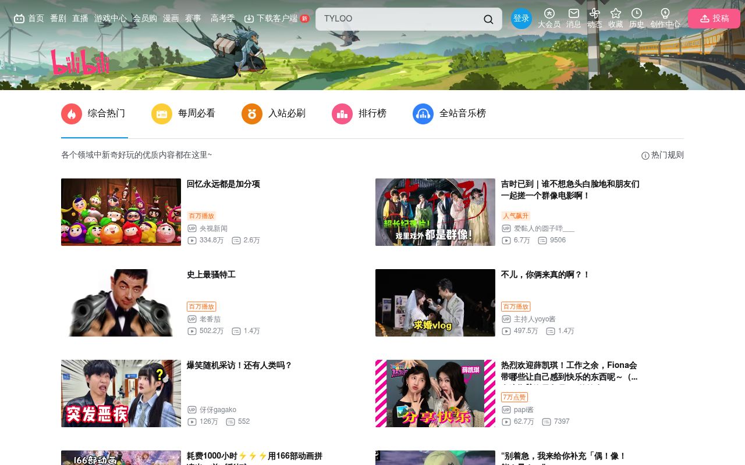Screen dimensions: 745x465
Task: Click the UP icon beside 伢伢gagako
Action: 192,410
